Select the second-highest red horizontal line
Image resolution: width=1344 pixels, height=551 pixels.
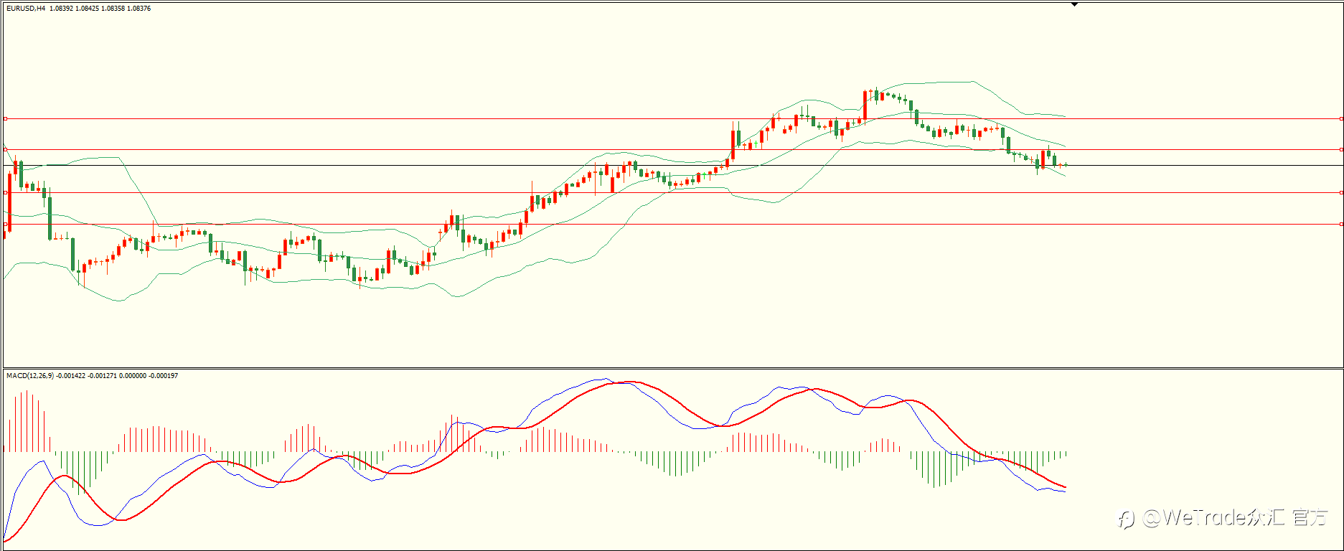click(x=672, y=150)
